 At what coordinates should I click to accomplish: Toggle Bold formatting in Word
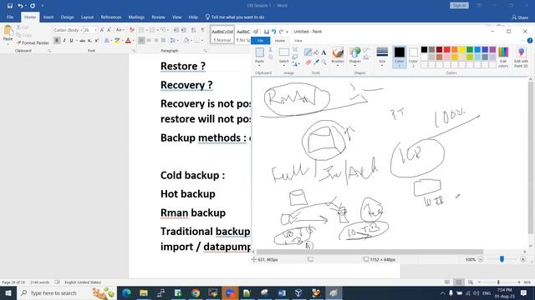pyautogui.click(x=57, y=41)
